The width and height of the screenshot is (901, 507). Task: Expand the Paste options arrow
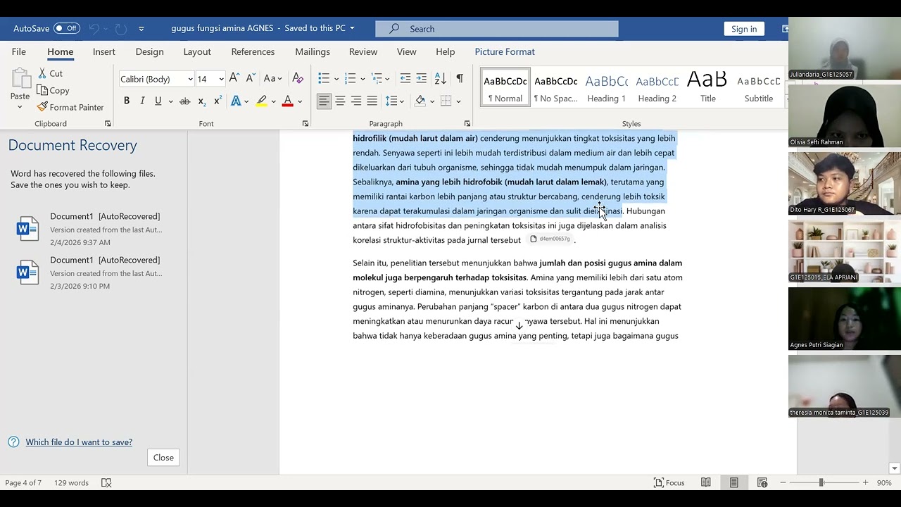tap(20, 107)
